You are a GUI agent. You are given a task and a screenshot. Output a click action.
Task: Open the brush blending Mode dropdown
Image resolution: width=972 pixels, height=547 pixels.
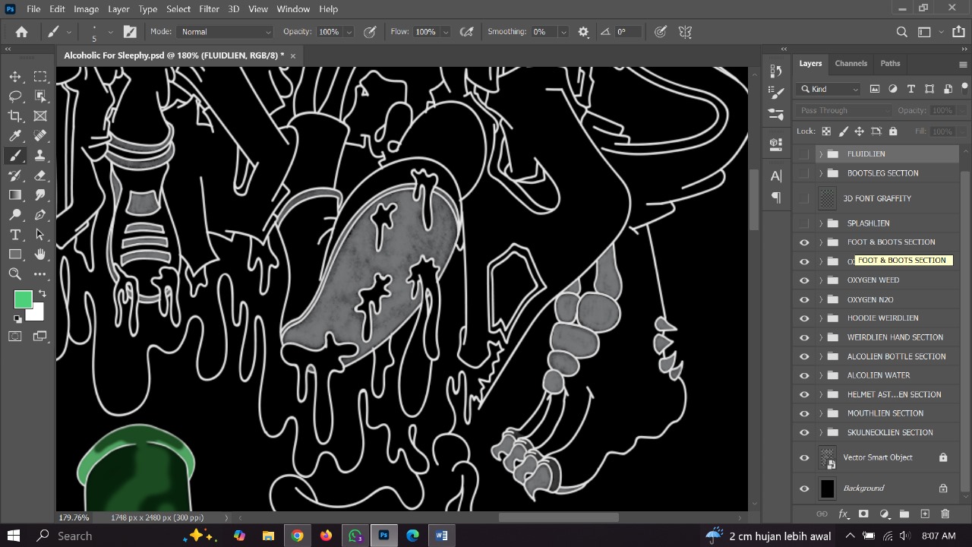coord(224,31)
